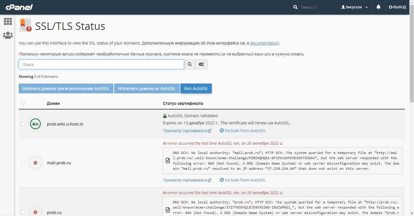Click red error status icon for mail.prob.ru

(35, 163)
